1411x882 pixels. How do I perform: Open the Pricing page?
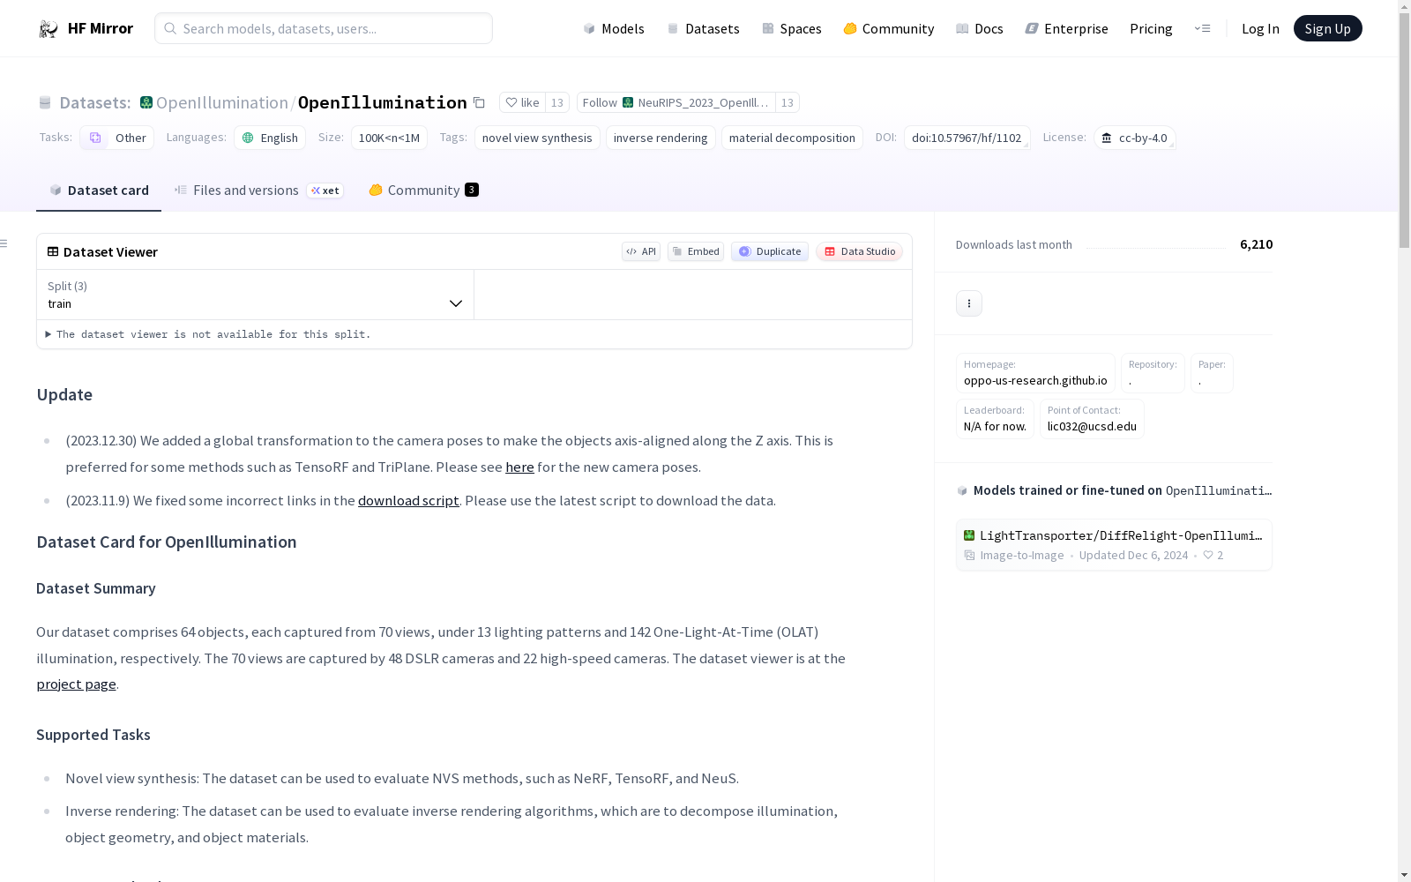point(1151,28)
